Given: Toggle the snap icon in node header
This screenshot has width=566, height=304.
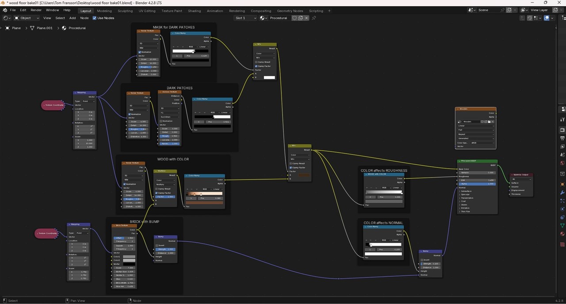Looking at the screenshot, I should coord(530,18).
